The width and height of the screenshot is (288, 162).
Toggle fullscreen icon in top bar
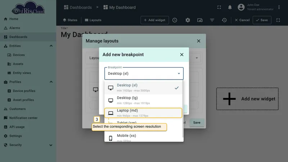pos(219,7)
